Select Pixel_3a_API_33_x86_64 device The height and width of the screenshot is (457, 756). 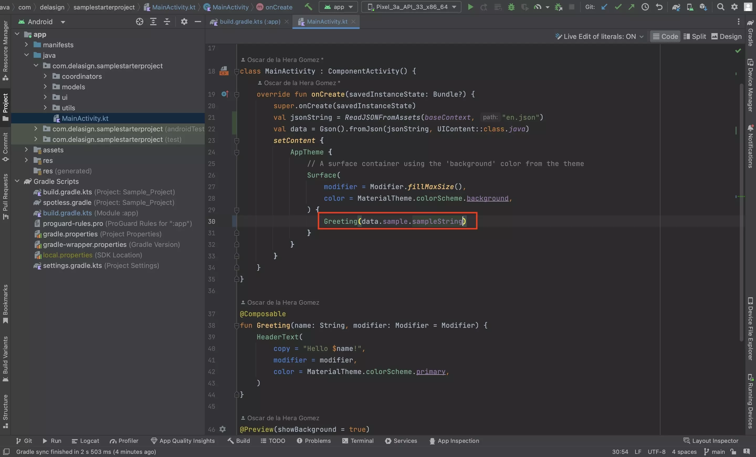pyautogui.click(x=413, y=7)
